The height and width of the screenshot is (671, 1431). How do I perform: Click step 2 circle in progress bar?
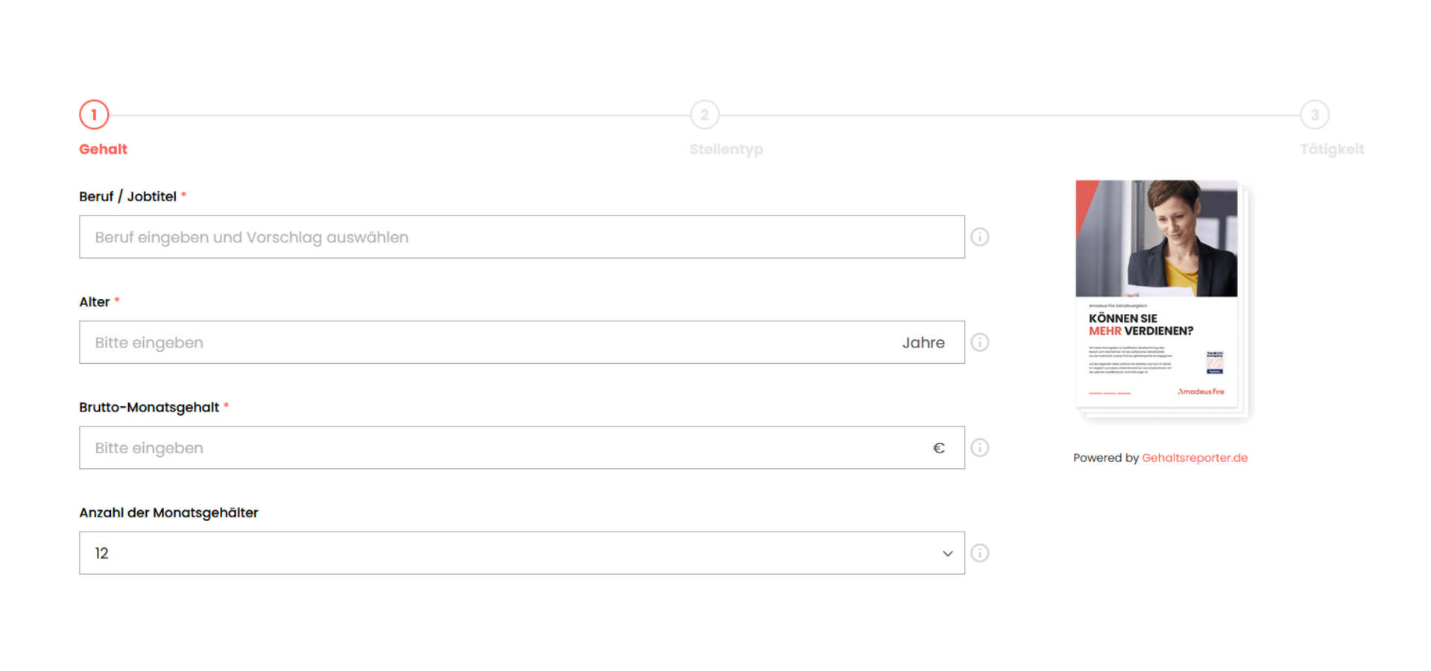tap(704, 115)
